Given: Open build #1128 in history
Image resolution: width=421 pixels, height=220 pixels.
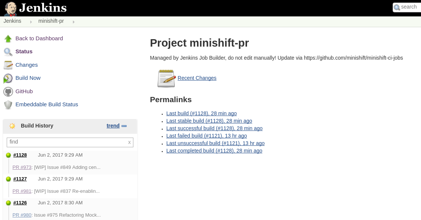Looking at the screenshot, I should 20,155.
